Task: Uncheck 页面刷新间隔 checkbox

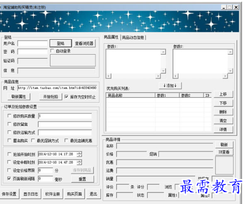Action: coord(9,179)
